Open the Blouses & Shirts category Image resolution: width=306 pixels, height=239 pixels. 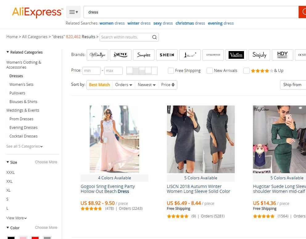pos(23,102)
